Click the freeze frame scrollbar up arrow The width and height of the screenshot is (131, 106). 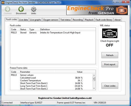coord(94,75)
